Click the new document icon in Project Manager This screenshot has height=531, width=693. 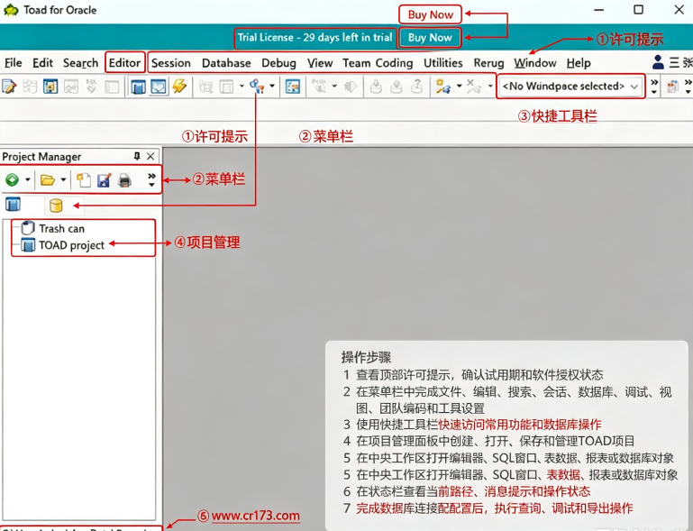(x=84, y=180)
